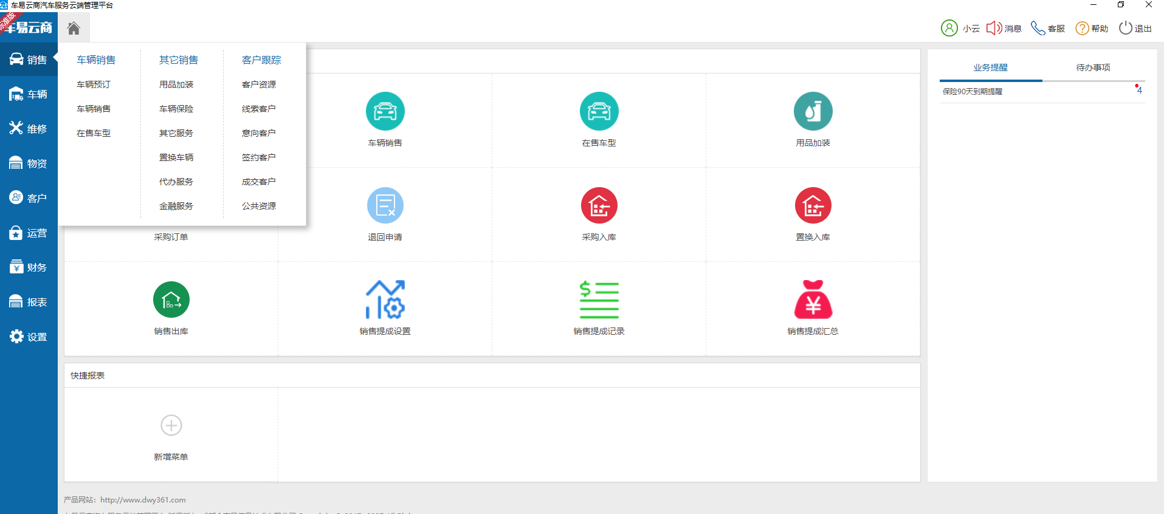This screenshot has height=514, width=1164.
Task: Select 意向客户 menu item
Action: 259,133
